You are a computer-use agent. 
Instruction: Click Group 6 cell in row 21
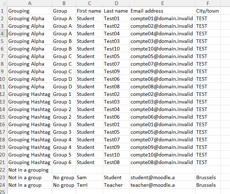pyautogui.click(x=64, y=163)
